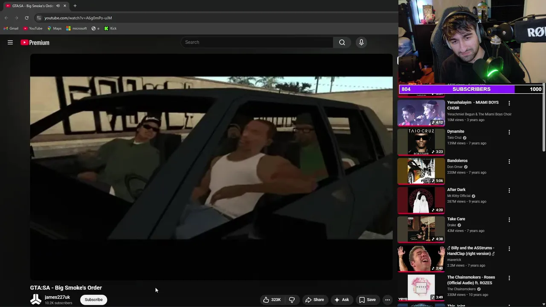This screenshot has height=307, width=546.
Task: Open options menu for Take Care
Action: click(x=509, y=220)
